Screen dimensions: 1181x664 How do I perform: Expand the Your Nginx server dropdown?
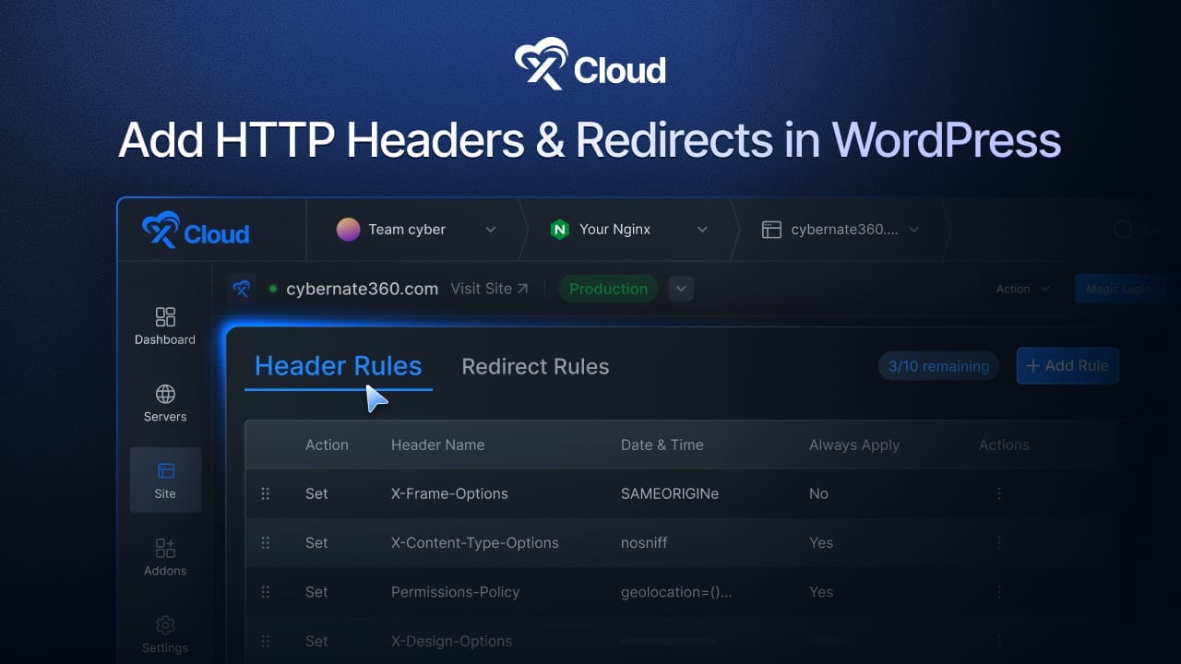pos(702,230)
